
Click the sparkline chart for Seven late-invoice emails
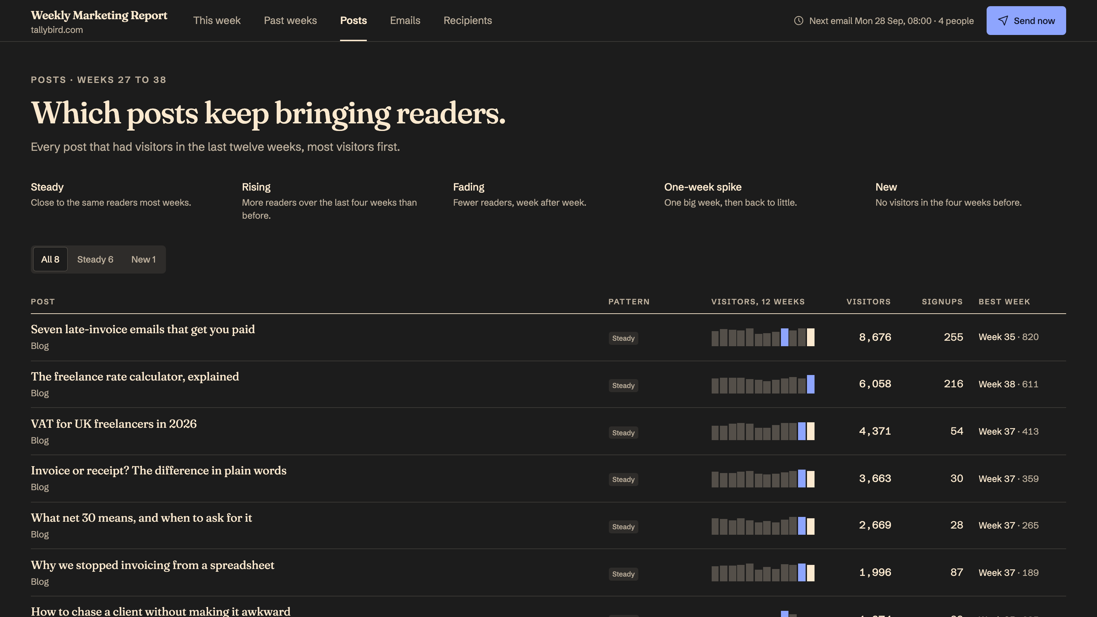tap(763, 337)
